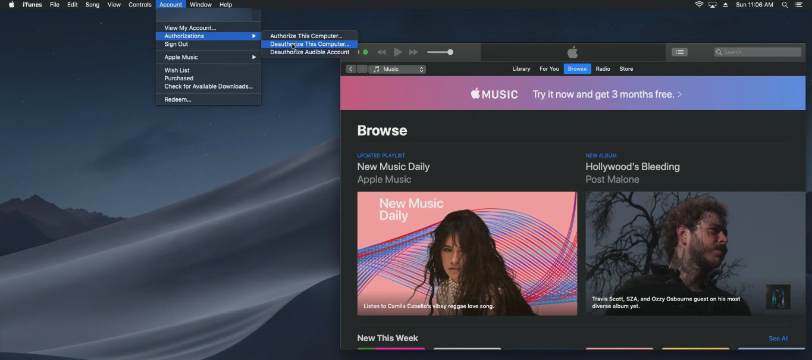Click the Apple Music free trial banner
Image resolution: width=812 pixels, height=360 pixels.
(573, 93)
